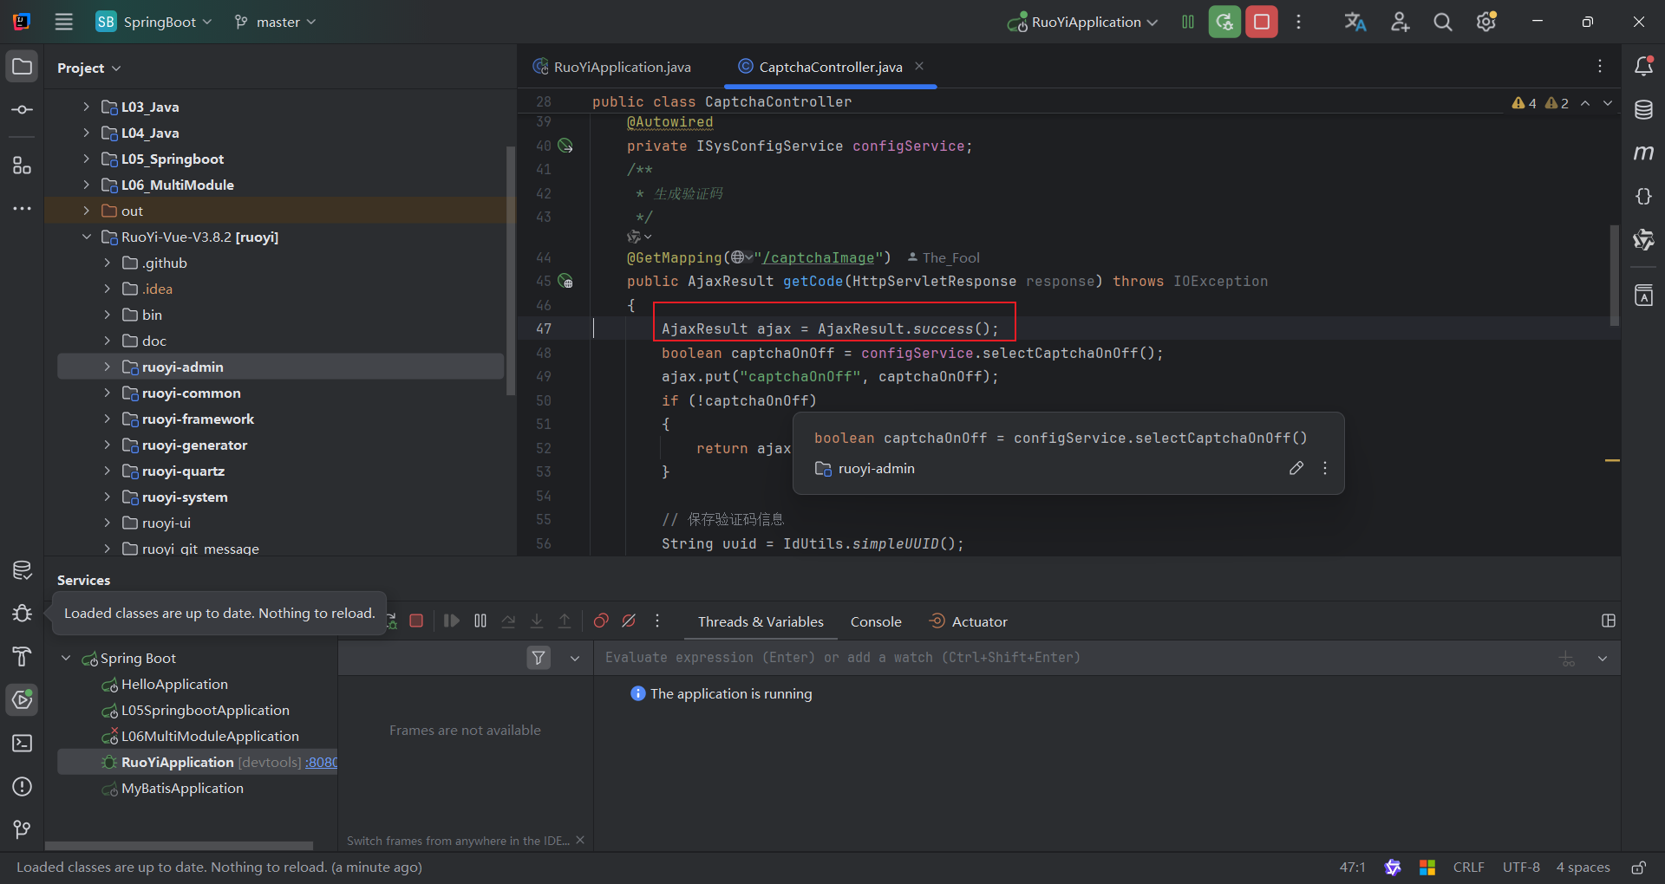This screenshot has width=1665, height=884.
Task: Open the dropdown beside the frames filter
Action: pos(575,658)
